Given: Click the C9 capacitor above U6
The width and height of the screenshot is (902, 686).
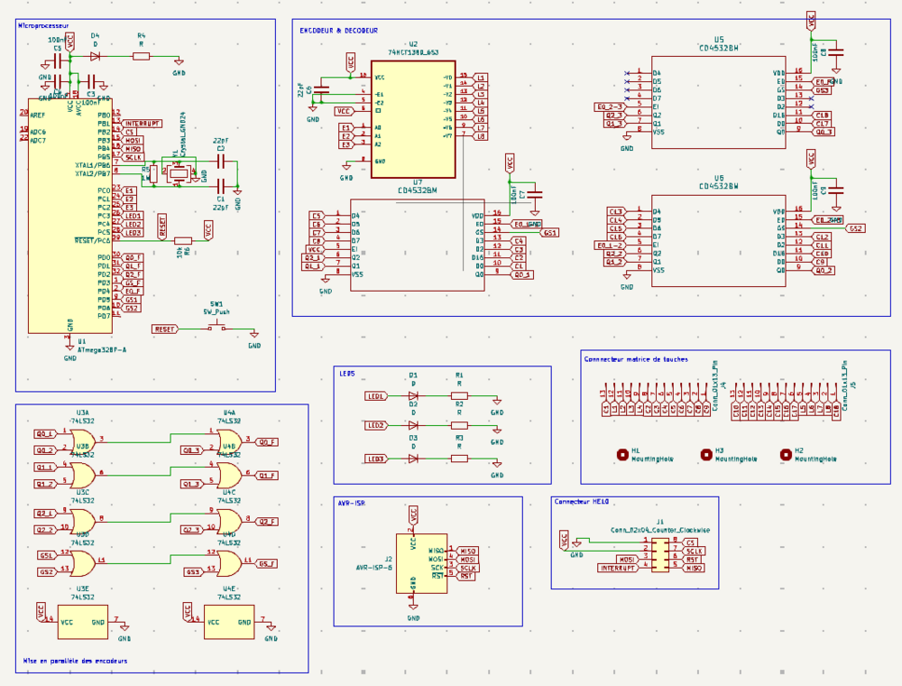Looking at the screenshot, I should pyautogui.click(x=836, y=190).
